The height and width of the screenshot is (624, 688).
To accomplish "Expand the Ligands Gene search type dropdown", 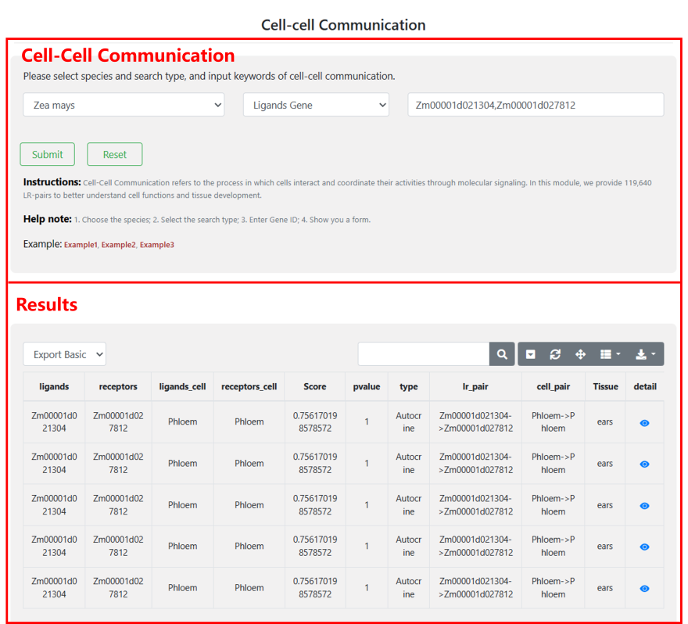I will [316, 105].
